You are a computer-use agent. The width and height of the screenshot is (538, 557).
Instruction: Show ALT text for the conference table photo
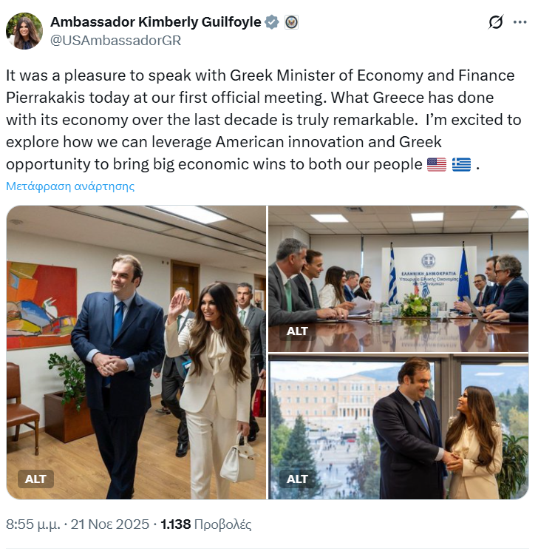pyautogui.click(x=297, y=331)
